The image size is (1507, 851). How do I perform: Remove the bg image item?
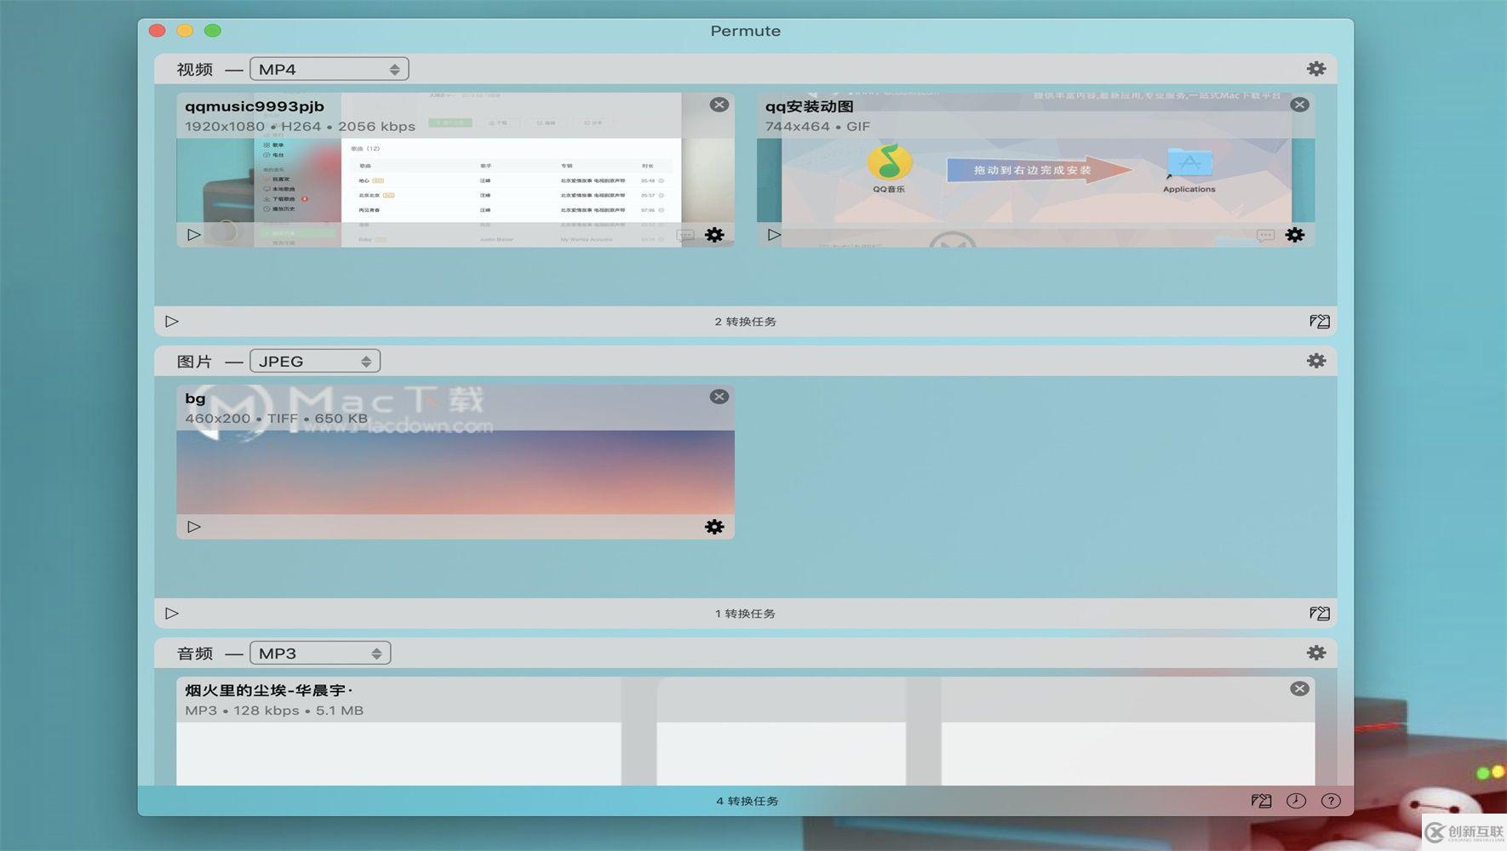tap(719, 397)
